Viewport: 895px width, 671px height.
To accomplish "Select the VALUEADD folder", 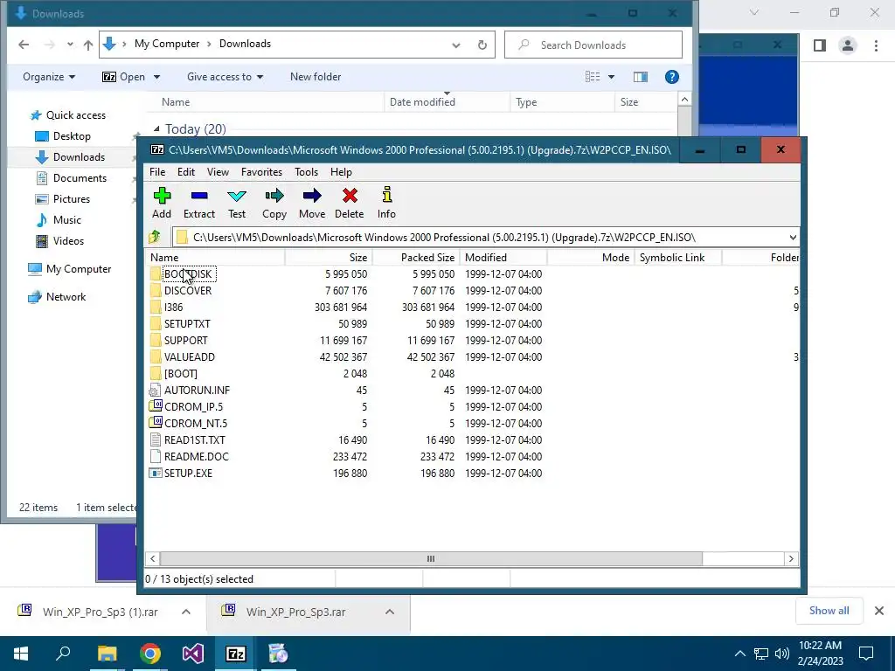I will click(190, 356).
